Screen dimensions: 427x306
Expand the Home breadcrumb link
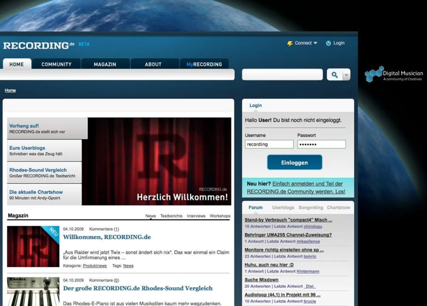point(10,90)
